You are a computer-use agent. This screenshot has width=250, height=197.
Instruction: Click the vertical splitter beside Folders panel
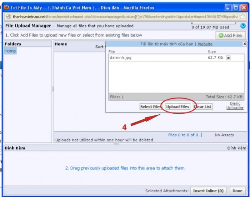pos(53,89)
